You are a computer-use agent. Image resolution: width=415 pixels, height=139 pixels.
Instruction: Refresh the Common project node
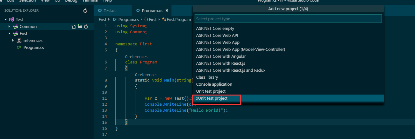(x=86, y=27)
